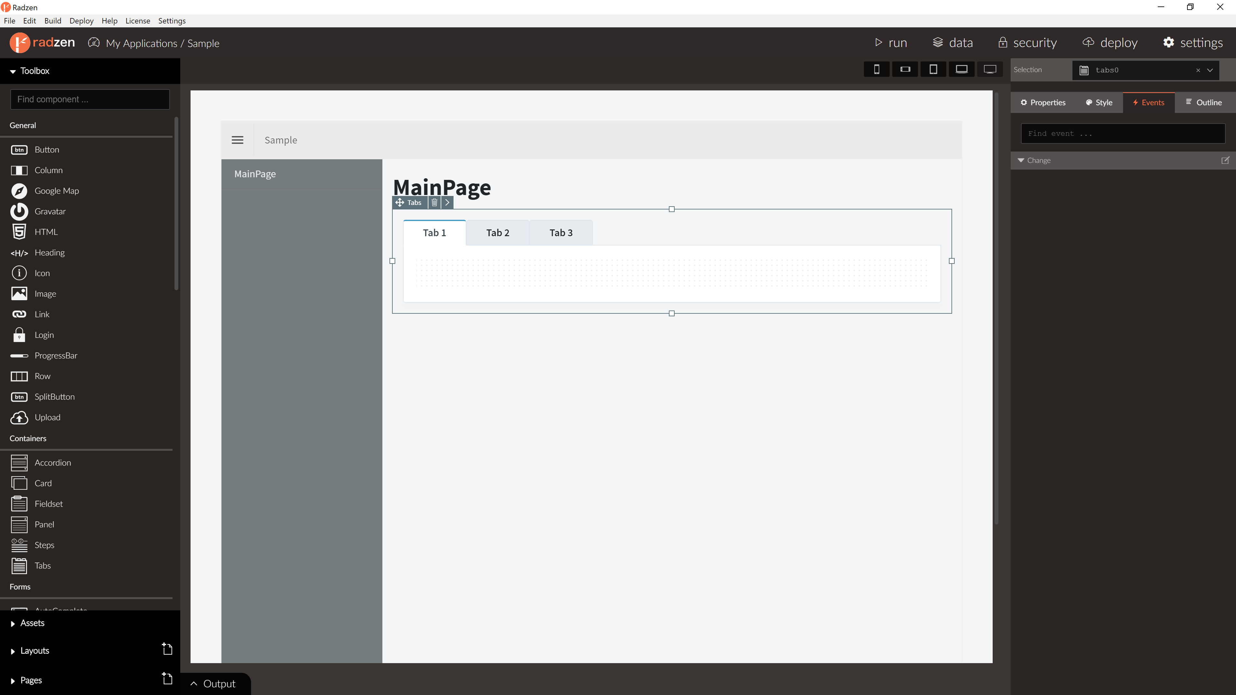Switch preview to tablet landscape view
This screenshot has height=695, width=1236.
click(x=961, y=69)
